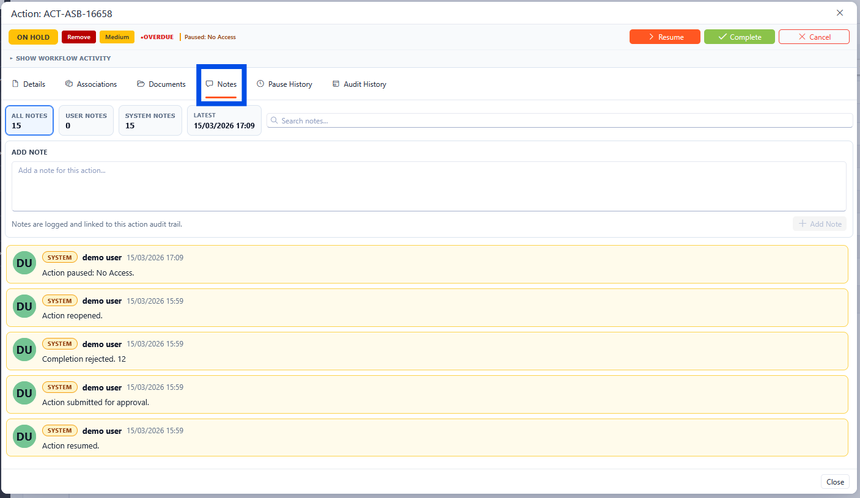Click the DU avatar on 'Action reopened' note

pyautogui.click(x=24, y=306)
